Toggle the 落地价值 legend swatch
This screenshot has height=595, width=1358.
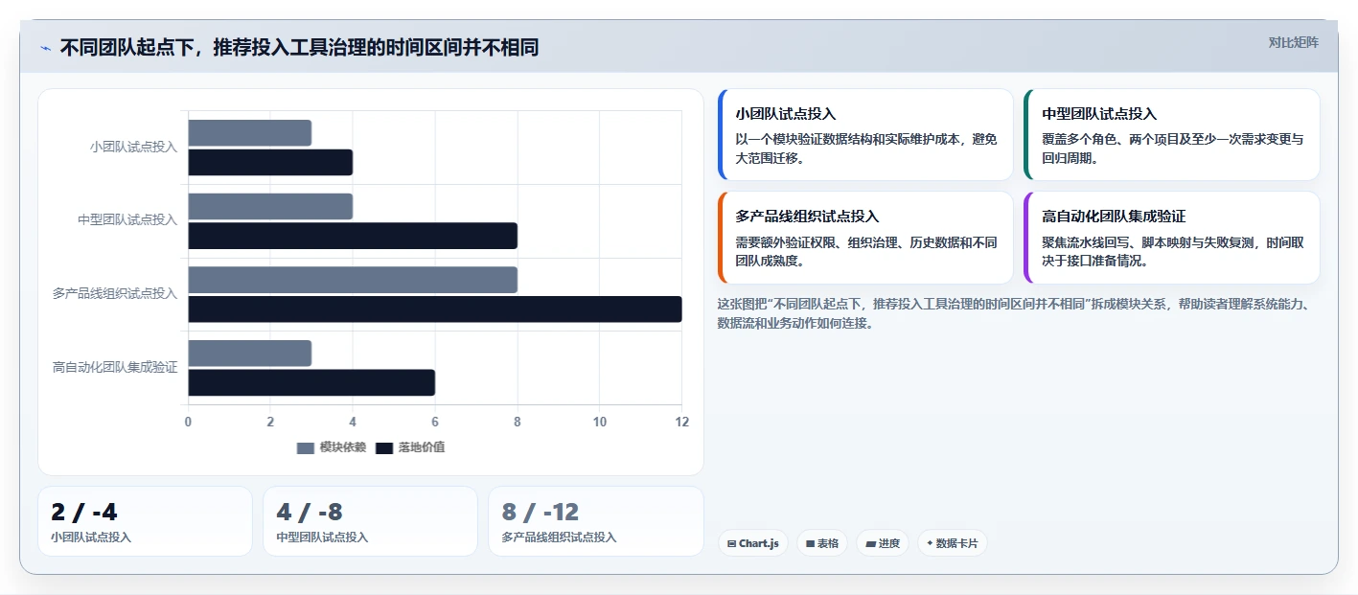click(x=384, y=447)
